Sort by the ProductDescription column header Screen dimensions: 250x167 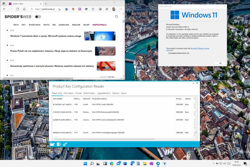(133, 99)
